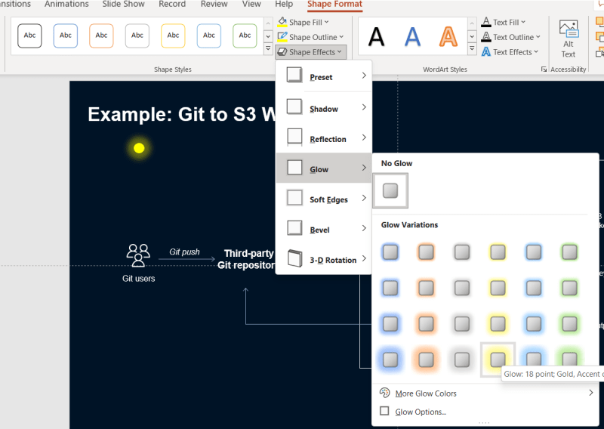This screenshot has width=604, height=429.
Task: Switch to the Animations tab
Action: click(66, 5)
